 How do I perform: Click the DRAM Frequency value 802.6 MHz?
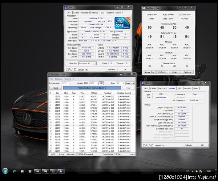pyautogui.click(x=182, y=108)
